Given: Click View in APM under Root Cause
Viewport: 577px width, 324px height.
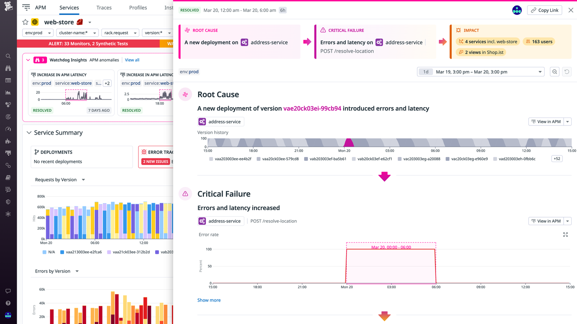Looking at the screenshot, I should pyautogui.click(x=546, y=122).
